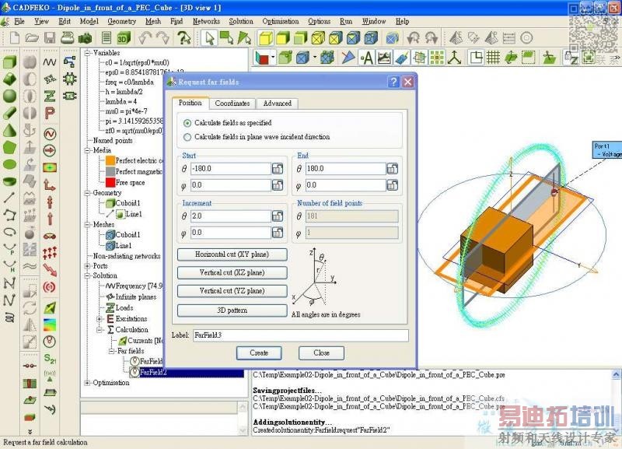Click the sine wave frequency icon
Screen dimensions: 622x449
click(50, 62)
